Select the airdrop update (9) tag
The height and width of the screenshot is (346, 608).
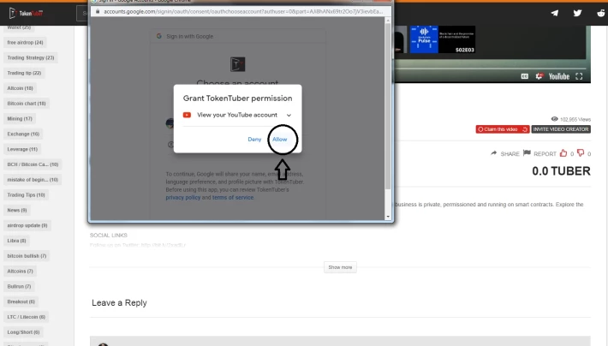pos(27,225)
